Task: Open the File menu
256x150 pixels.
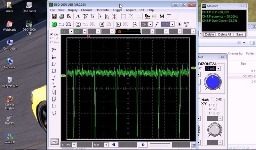Action: [52, 10]
